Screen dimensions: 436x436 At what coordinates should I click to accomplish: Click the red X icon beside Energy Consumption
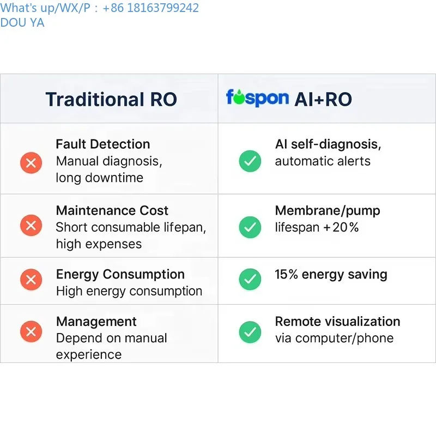pos(31,280)
